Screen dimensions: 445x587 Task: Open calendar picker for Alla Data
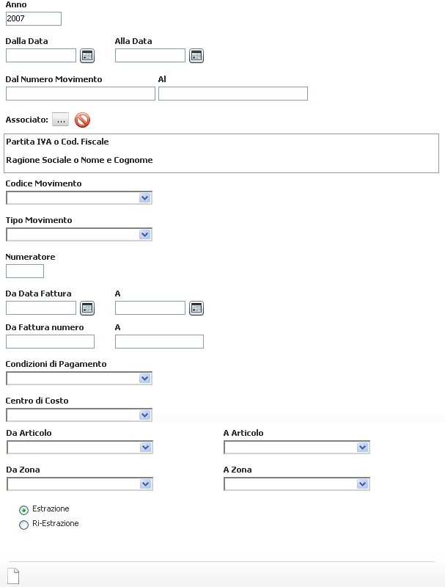(x=196, y=56)
